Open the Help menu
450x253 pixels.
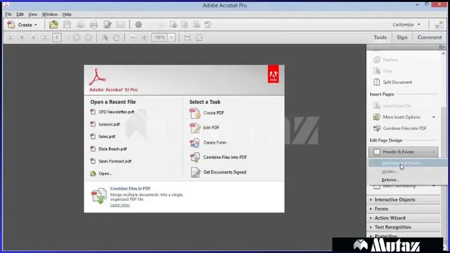tap(67, 14)
